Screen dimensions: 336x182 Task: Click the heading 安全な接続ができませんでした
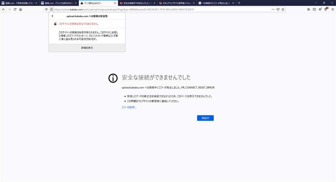[x=156, y=77]
